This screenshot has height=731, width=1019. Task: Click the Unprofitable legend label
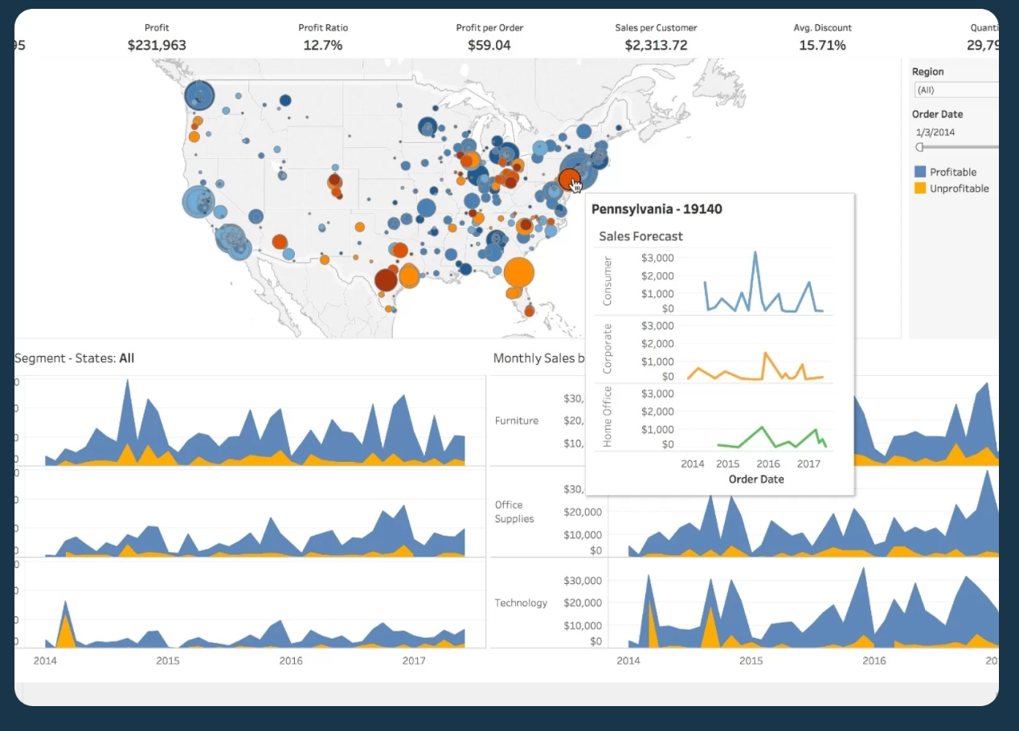click(x=959, y=189)
